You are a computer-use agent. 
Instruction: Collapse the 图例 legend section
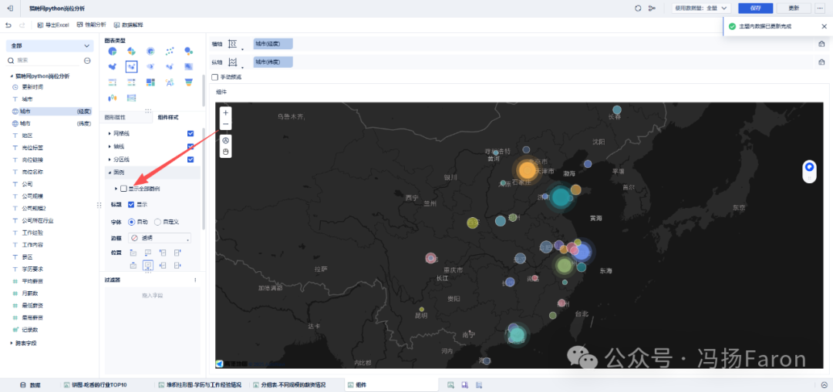(110, 173)
